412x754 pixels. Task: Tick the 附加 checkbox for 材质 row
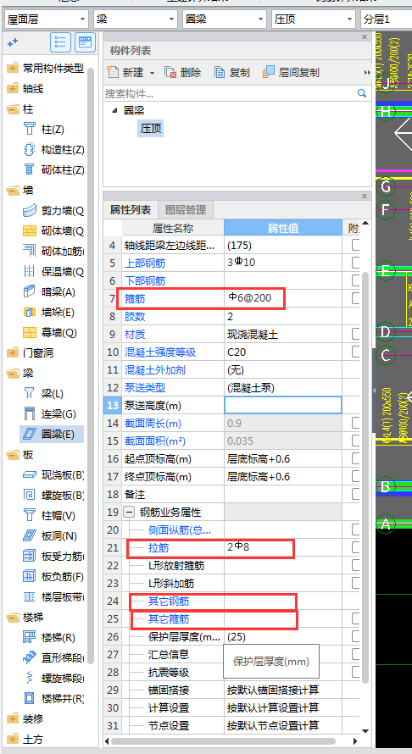(357, 334)
